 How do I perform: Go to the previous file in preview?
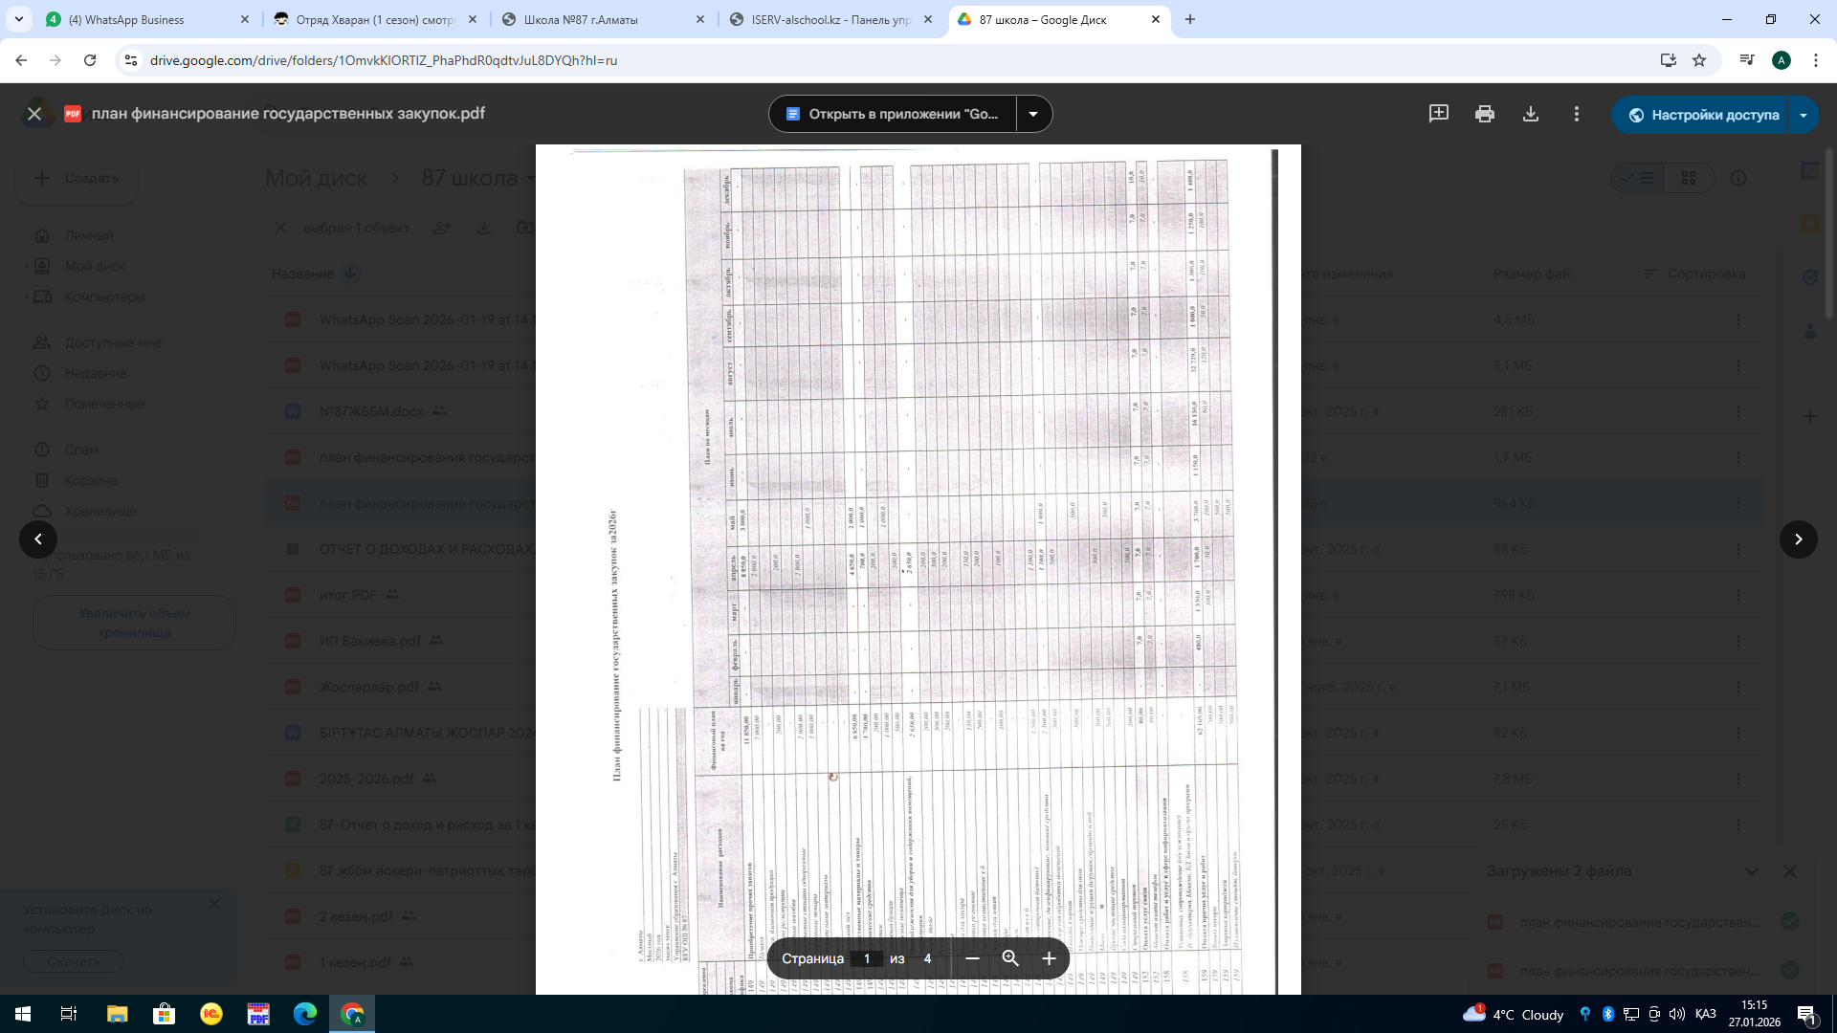[x=38, y=539]
